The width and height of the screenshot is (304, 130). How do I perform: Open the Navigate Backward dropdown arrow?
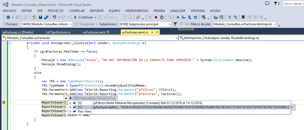(13, 17)
